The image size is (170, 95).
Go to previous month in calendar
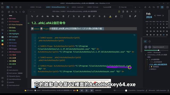(x=155, y=16)
